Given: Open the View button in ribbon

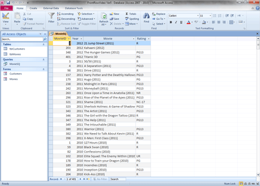Looking at the screenshot, I should point(5,18).
